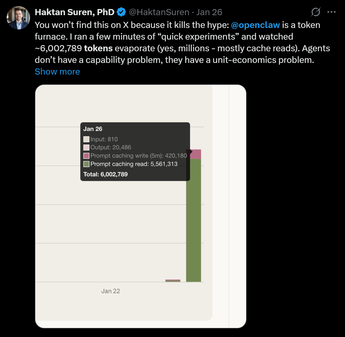Click the Jan 22 axis label
The height and width of the screenshot is (337, 345).
pyautogui.click(x=111, y=291)
